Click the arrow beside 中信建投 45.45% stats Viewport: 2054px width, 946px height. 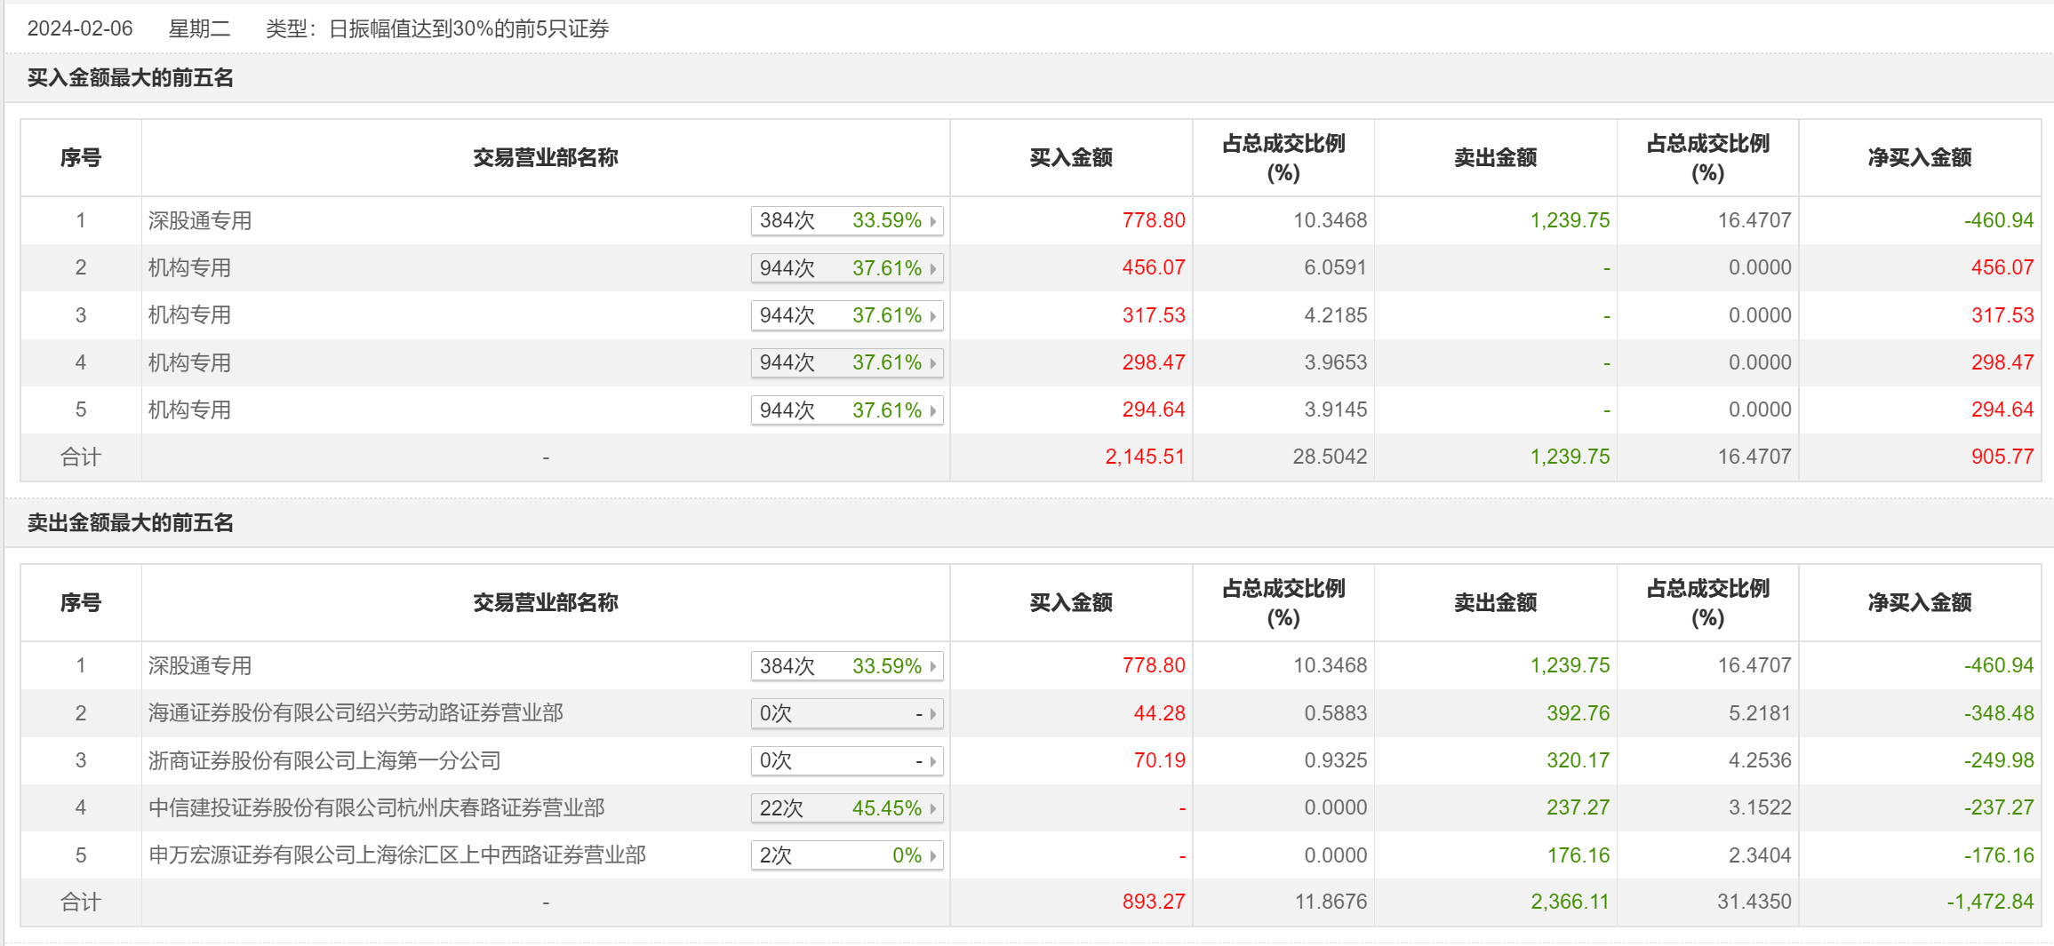coord(933,809)
